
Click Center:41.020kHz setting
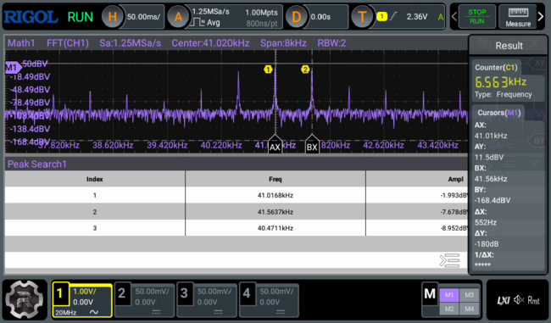pyautogui.click(x=210, y=43)
